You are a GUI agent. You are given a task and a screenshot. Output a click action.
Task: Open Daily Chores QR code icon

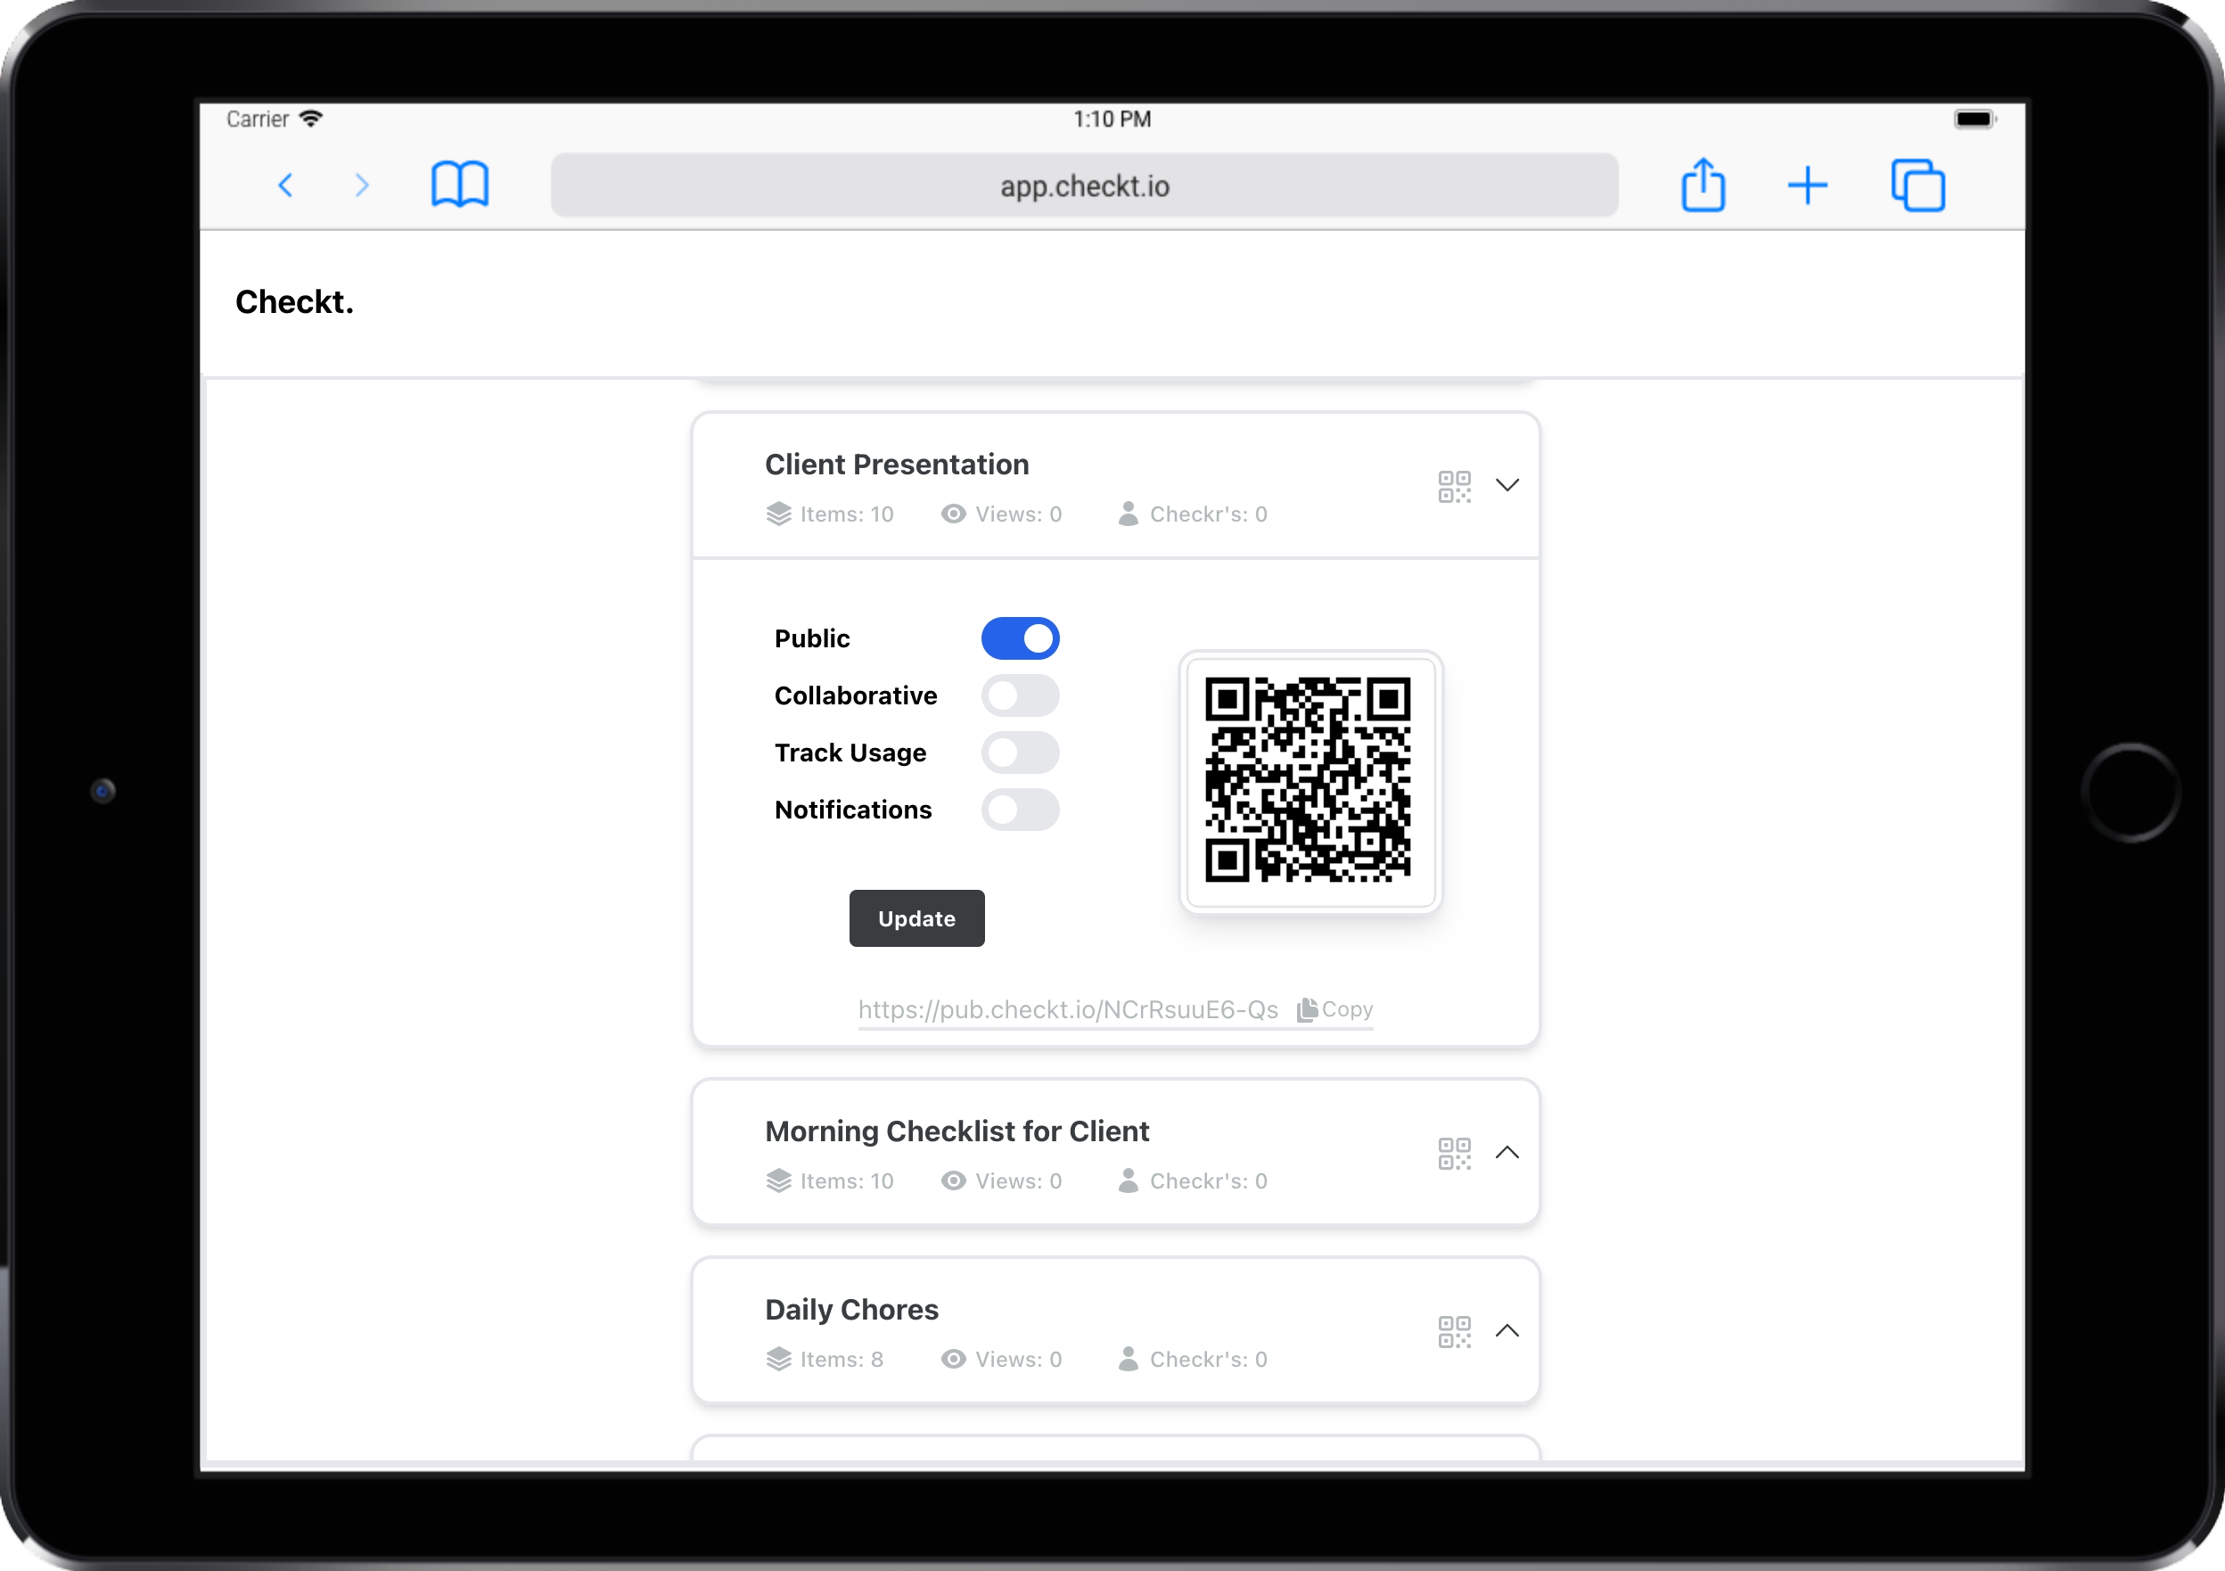pyautogui.click(x=1454, y=1332)
